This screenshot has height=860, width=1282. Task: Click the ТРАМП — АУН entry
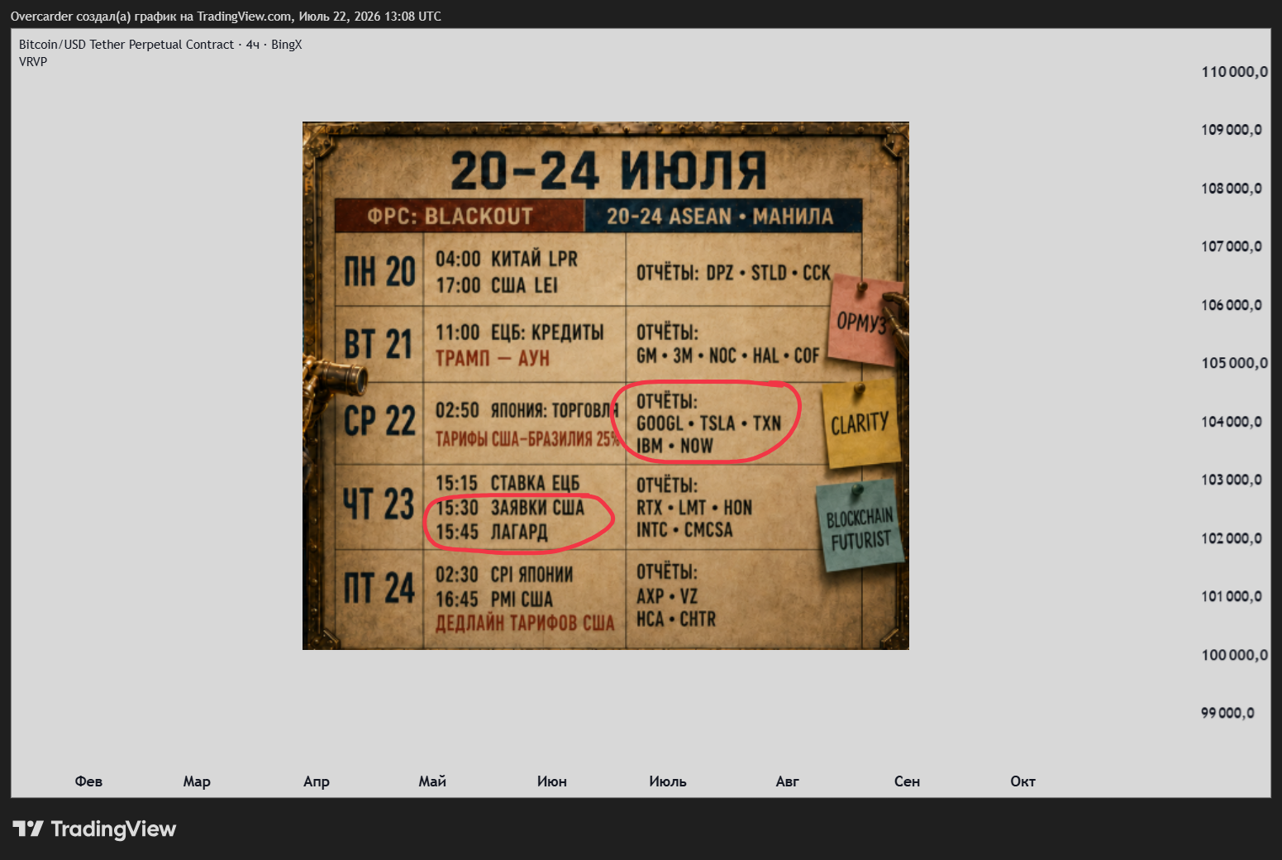point(493,358)
